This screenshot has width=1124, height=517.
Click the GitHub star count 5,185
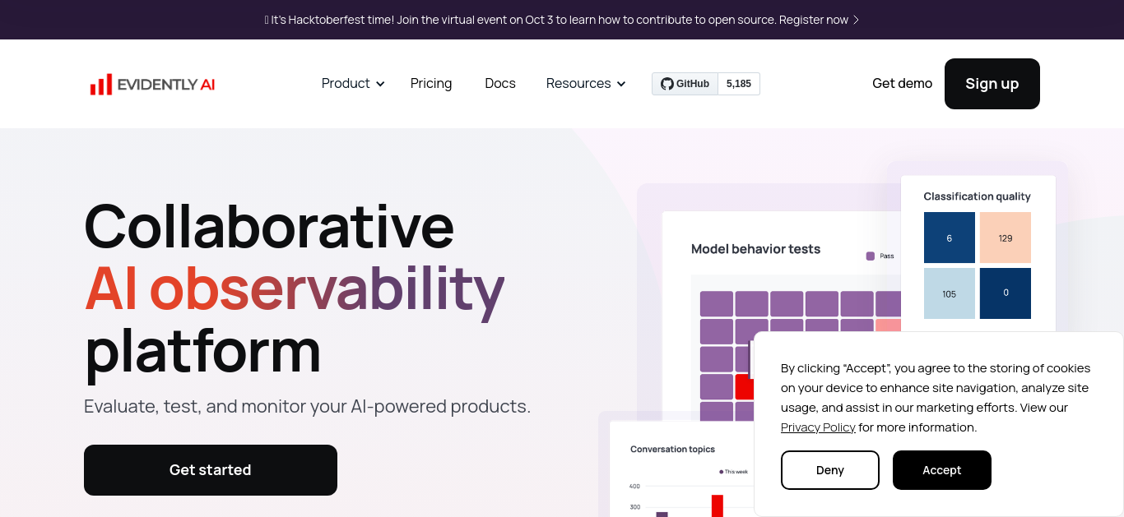[x=739, y=84]
